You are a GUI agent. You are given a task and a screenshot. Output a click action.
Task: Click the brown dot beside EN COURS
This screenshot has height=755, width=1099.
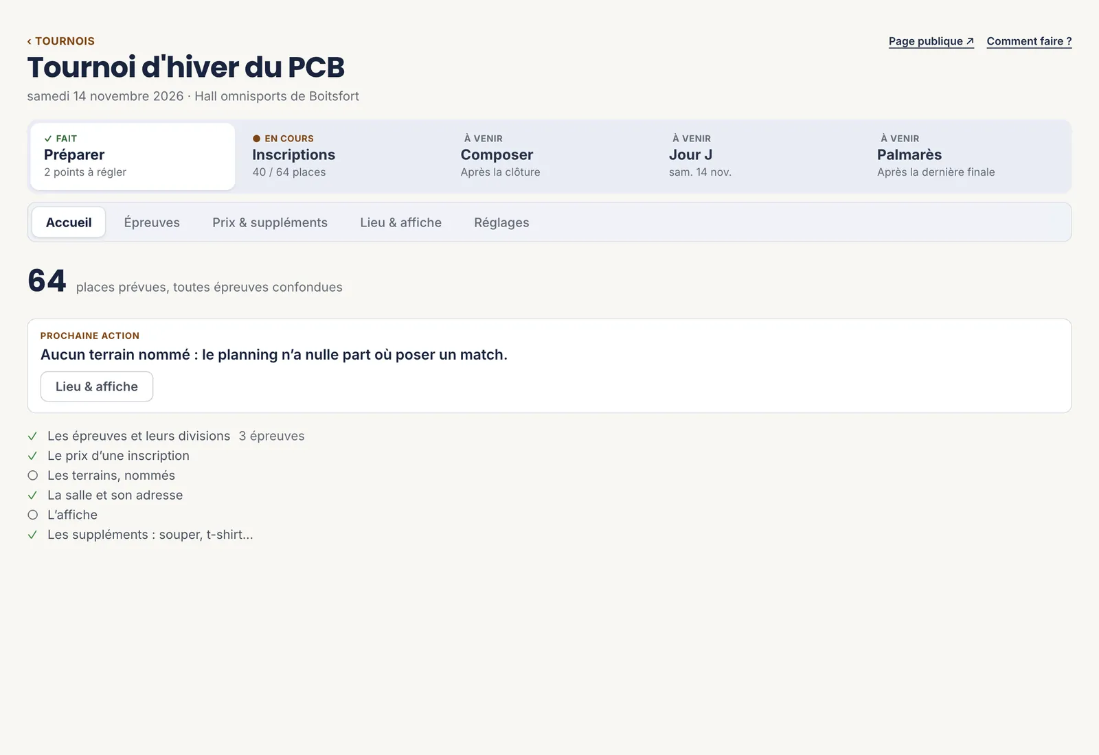256,139
